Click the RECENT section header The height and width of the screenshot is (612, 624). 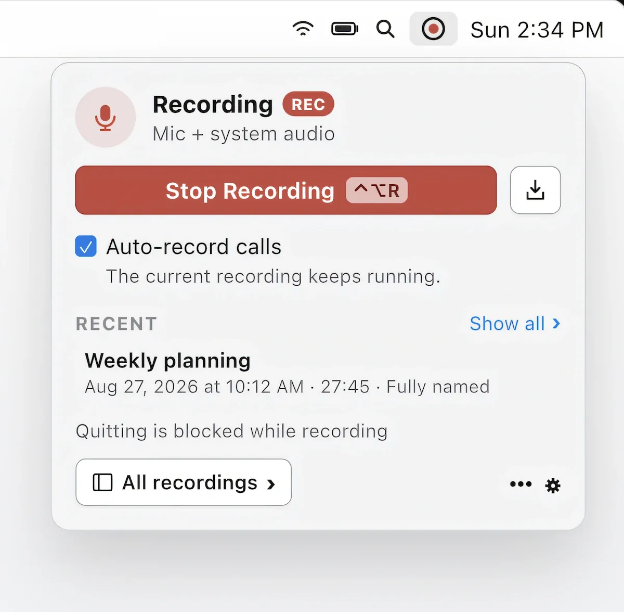click(116, 324)
